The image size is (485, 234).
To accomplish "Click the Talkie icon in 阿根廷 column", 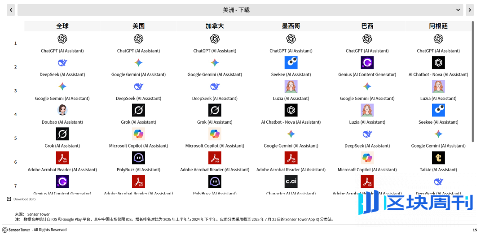I will pyautogui.click(x=438, y=158).
